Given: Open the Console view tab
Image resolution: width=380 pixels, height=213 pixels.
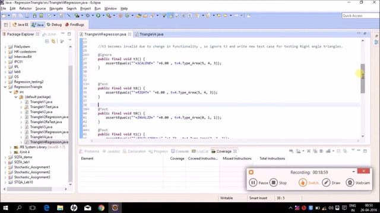Looking at the screenshot, I should point(180,151).
